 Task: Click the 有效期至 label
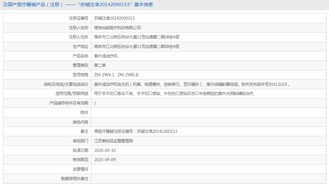pyautogui.click(x=80, y=160)
